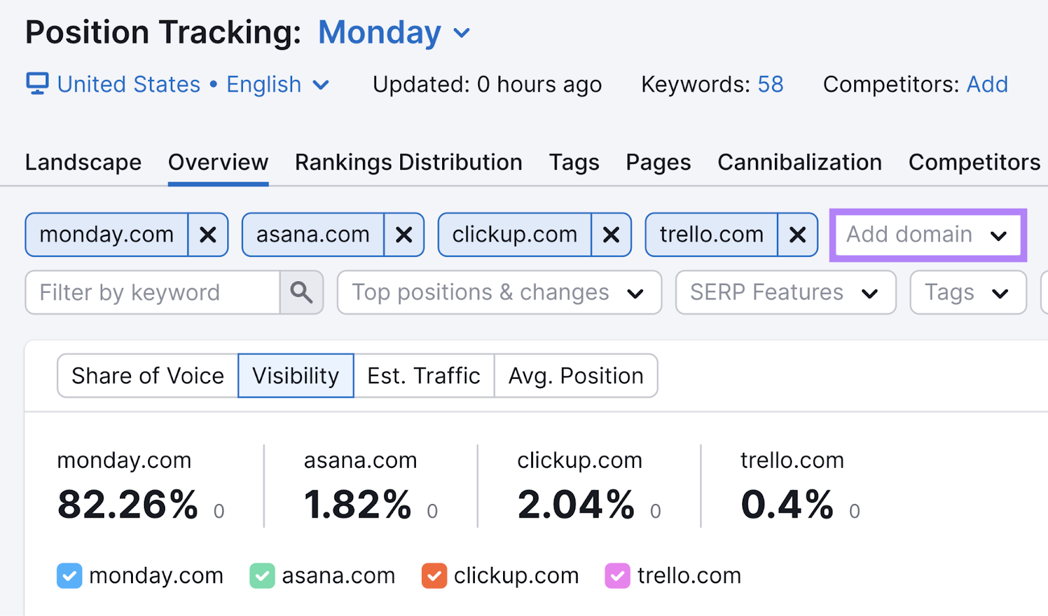The width and height of the screenshot is (1048, 616).
Task: Remove trello.com by clicking its X
Action: [798, 235]
